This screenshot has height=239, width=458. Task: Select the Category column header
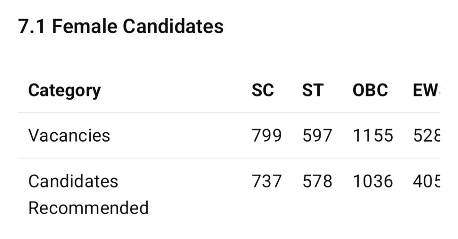[64, 90]
